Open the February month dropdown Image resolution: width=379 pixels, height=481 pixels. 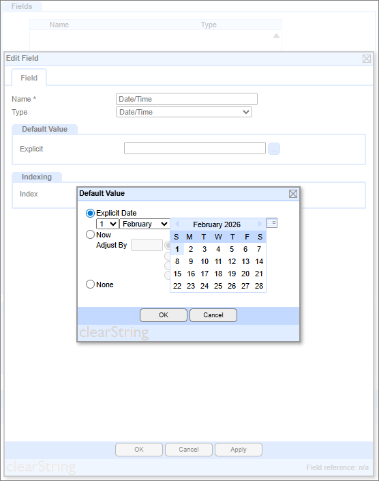coord(145,224)
